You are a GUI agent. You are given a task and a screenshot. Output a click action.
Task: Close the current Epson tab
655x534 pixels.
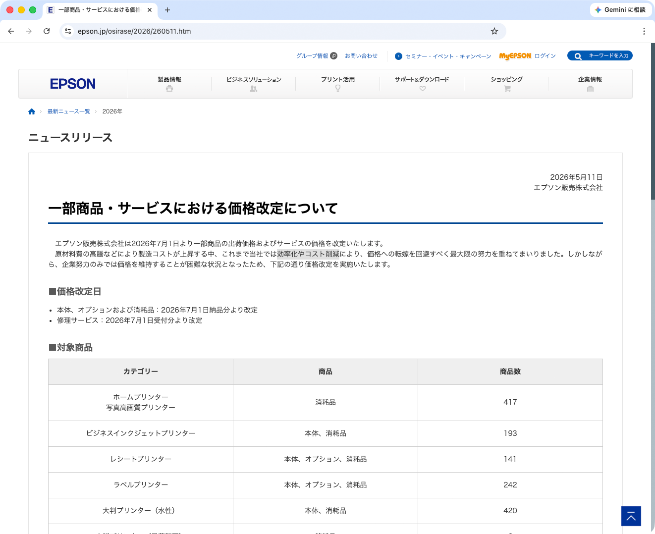(x=150, y=10)
